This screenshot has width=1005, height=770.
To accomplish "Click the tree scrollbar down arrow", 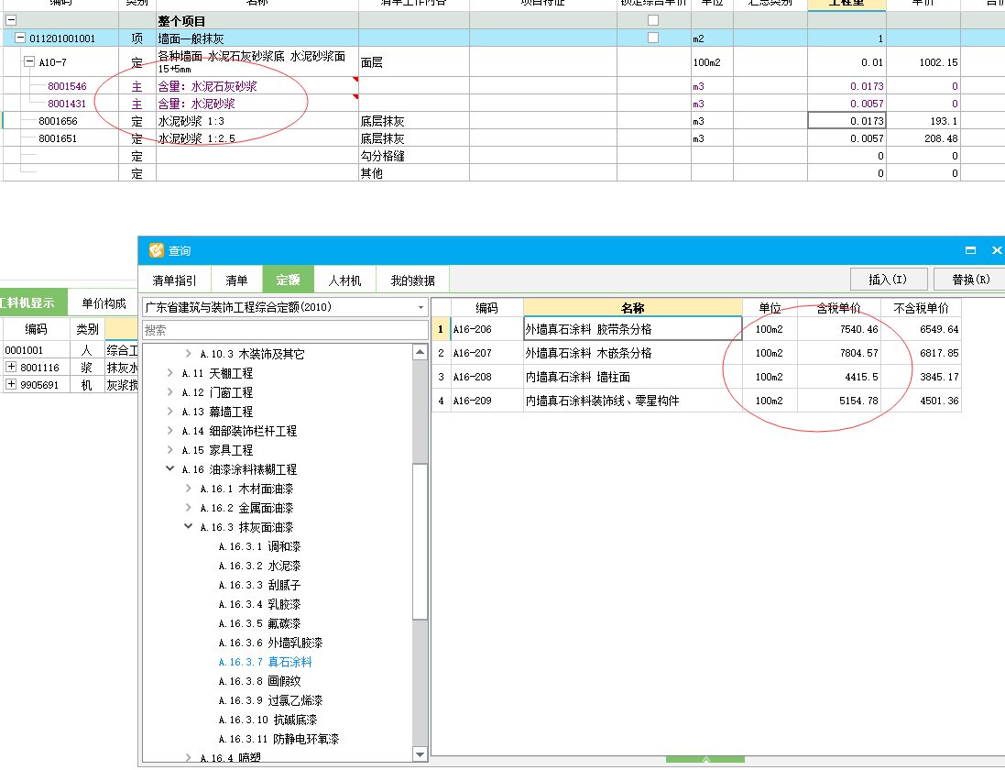I will 420,754.
